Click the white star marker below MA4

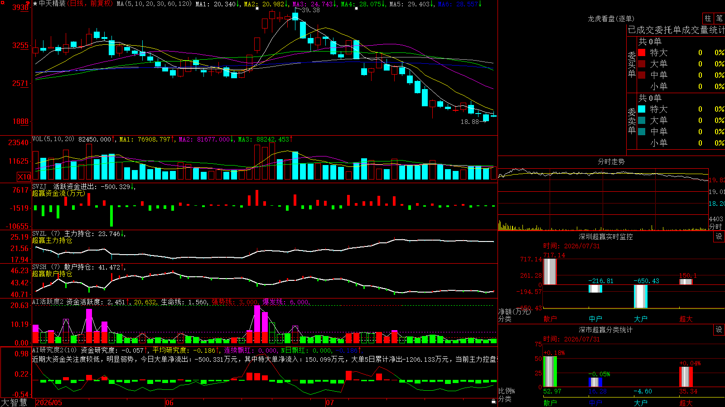click(356, 9)
